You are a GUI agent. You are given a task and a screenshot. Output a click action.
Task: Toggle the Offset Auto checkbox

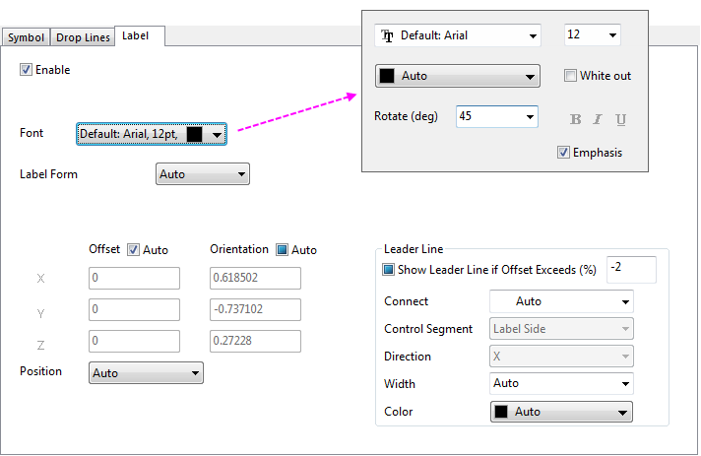[134, 250]
